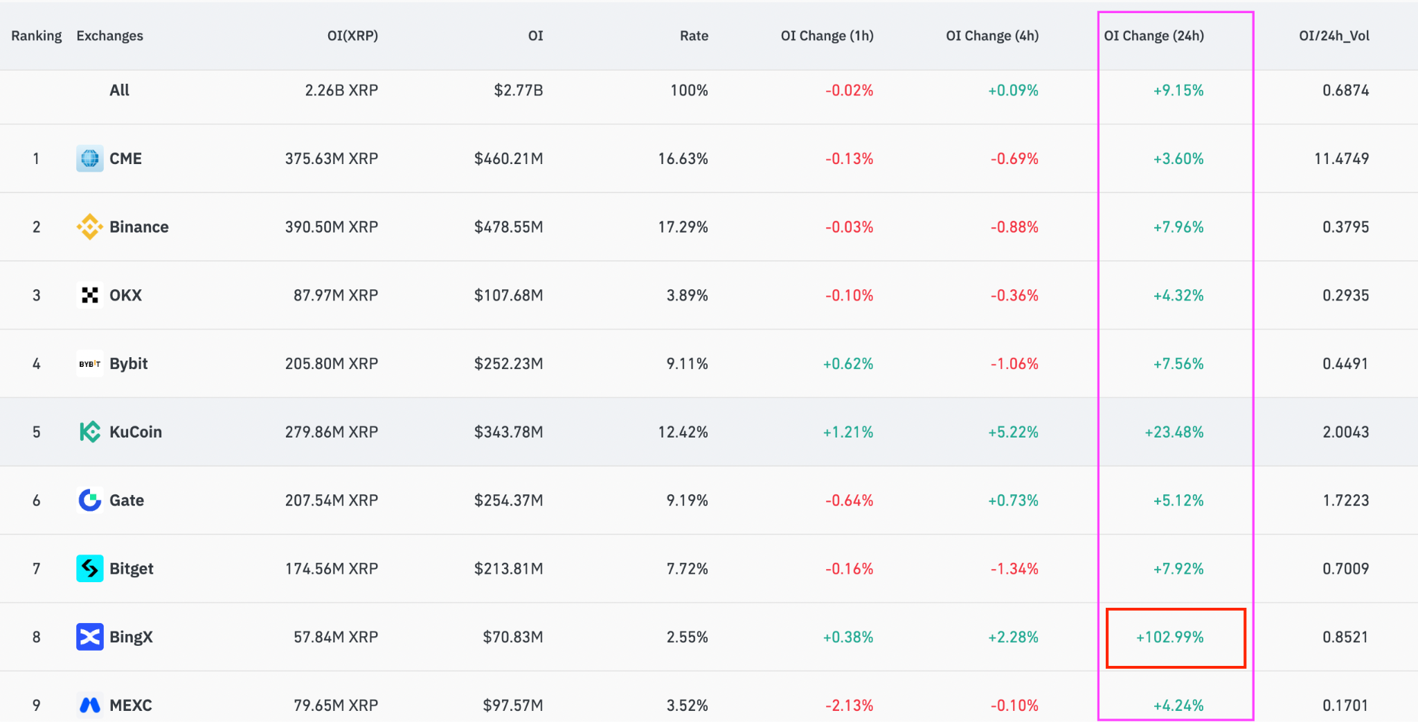Click CME's '375.63M XRP' cell
This screenshot has width=1418, height=722.
click(x=332, y=159)
